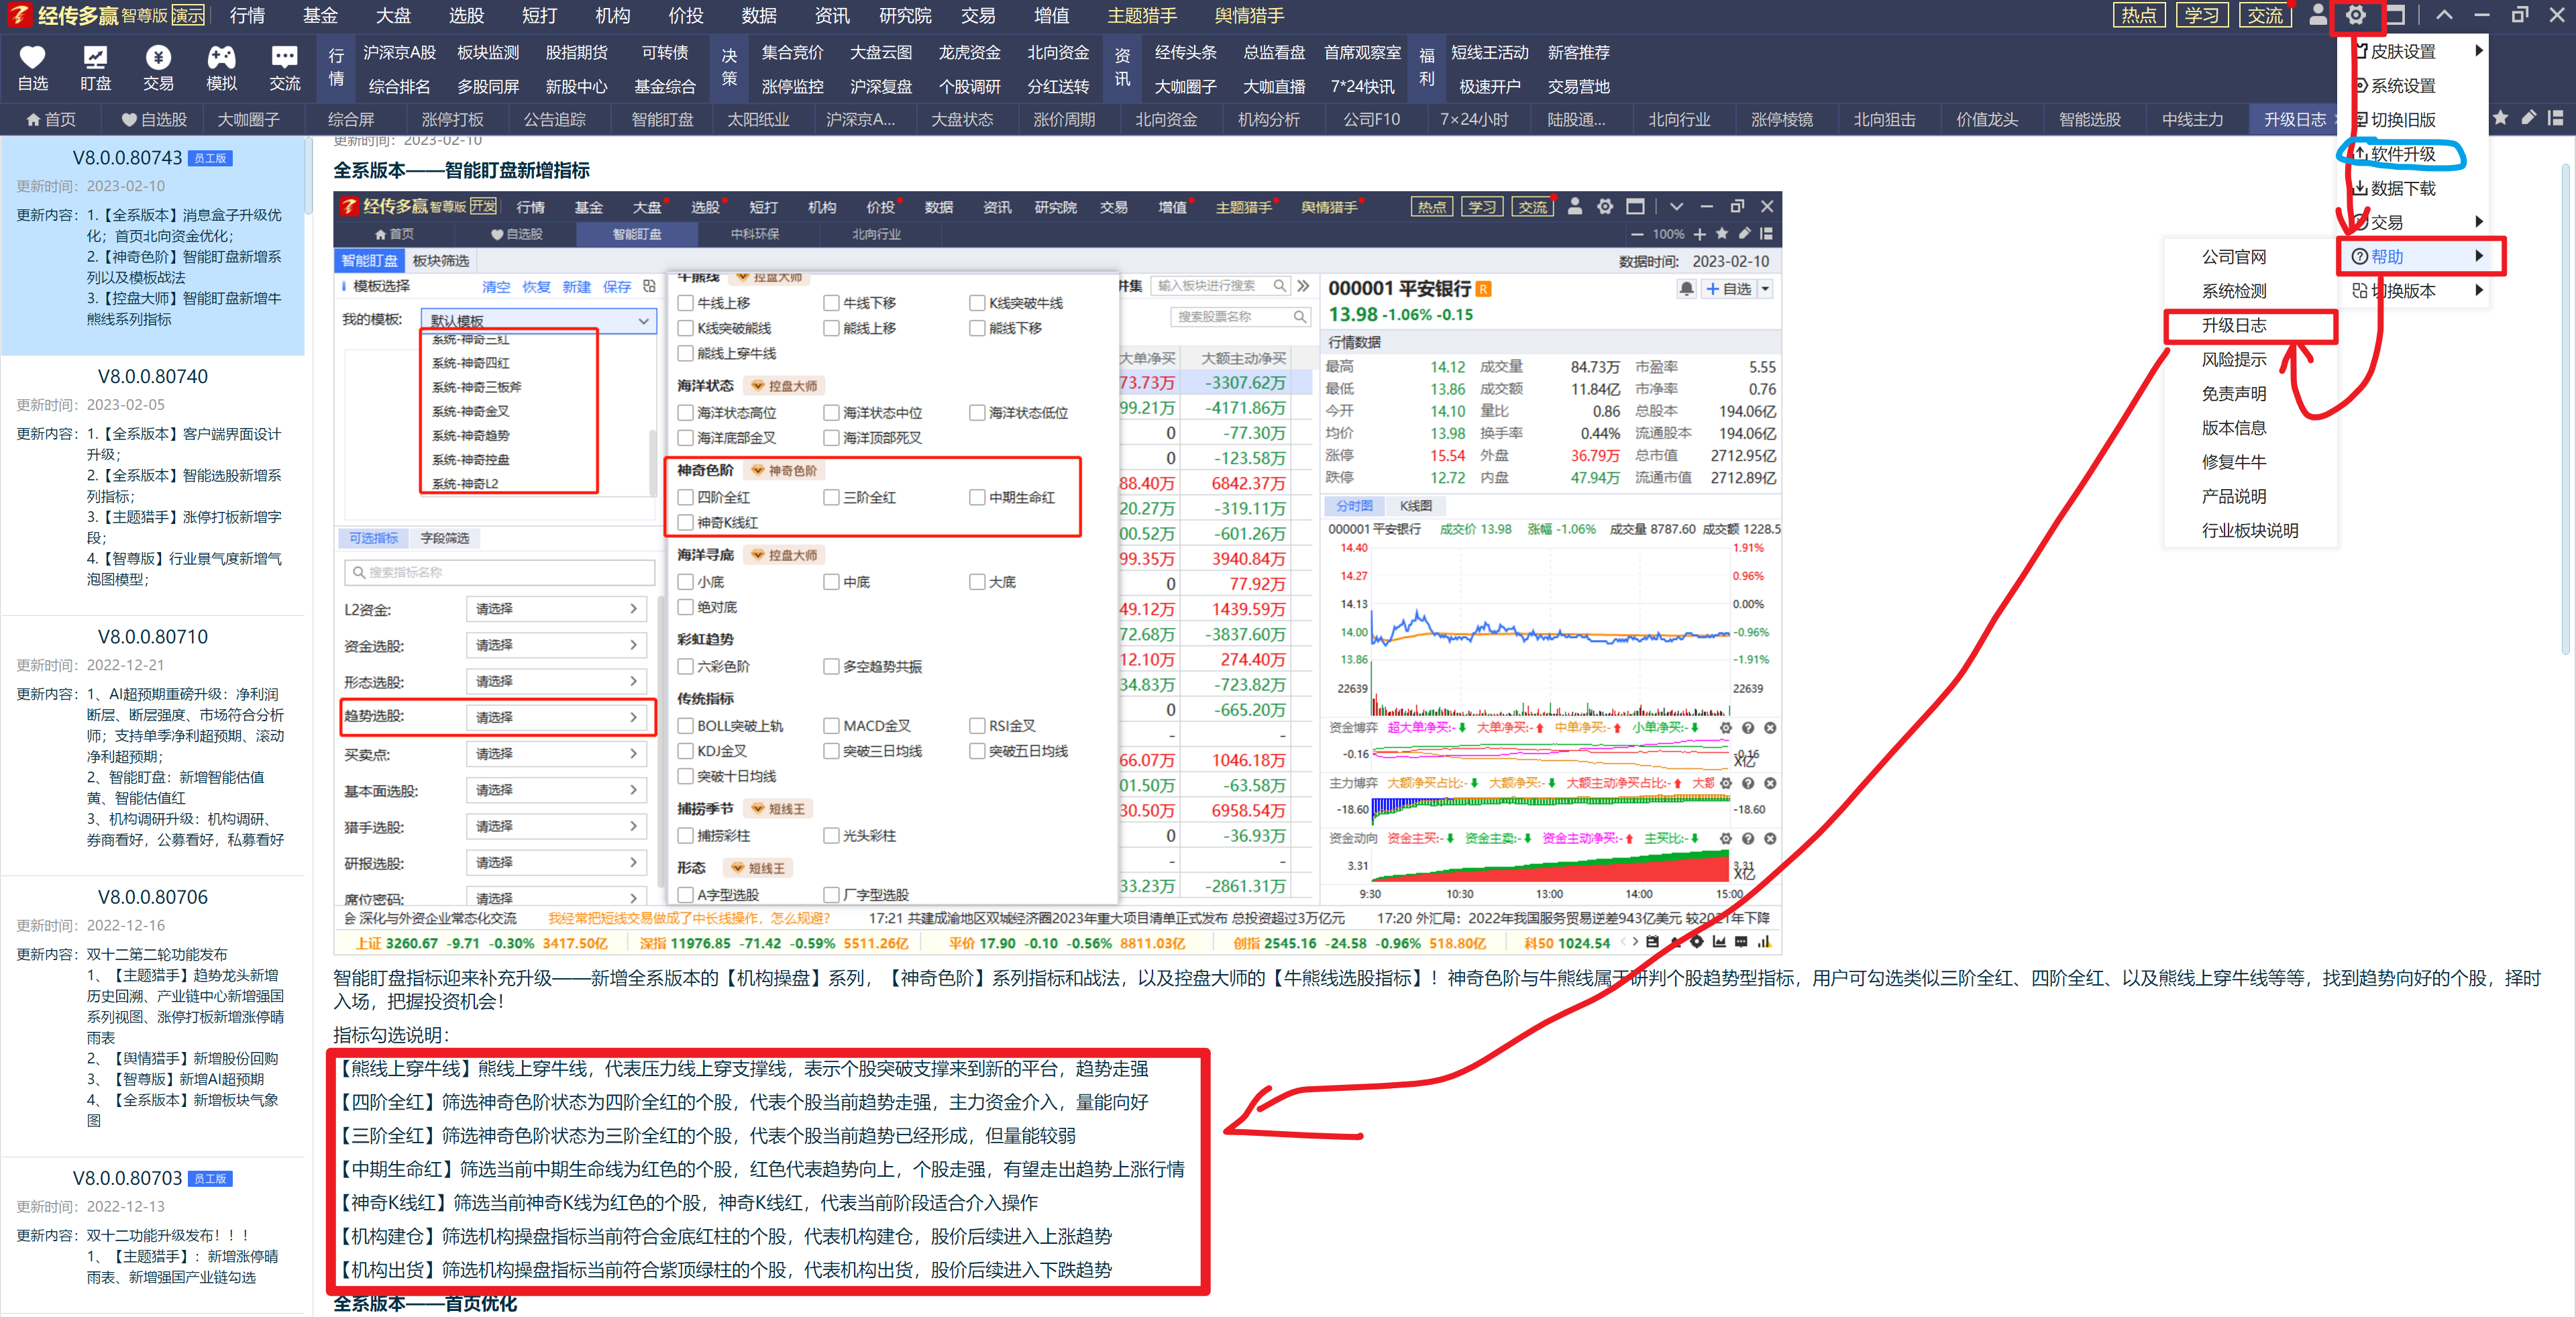Click the pencil edit icon on tab bar
The image size is (2576, 1317).
point(2528,118)
